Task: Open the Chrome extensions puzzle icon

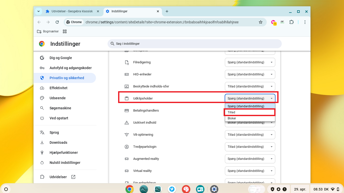Action: tap(291, 22)
